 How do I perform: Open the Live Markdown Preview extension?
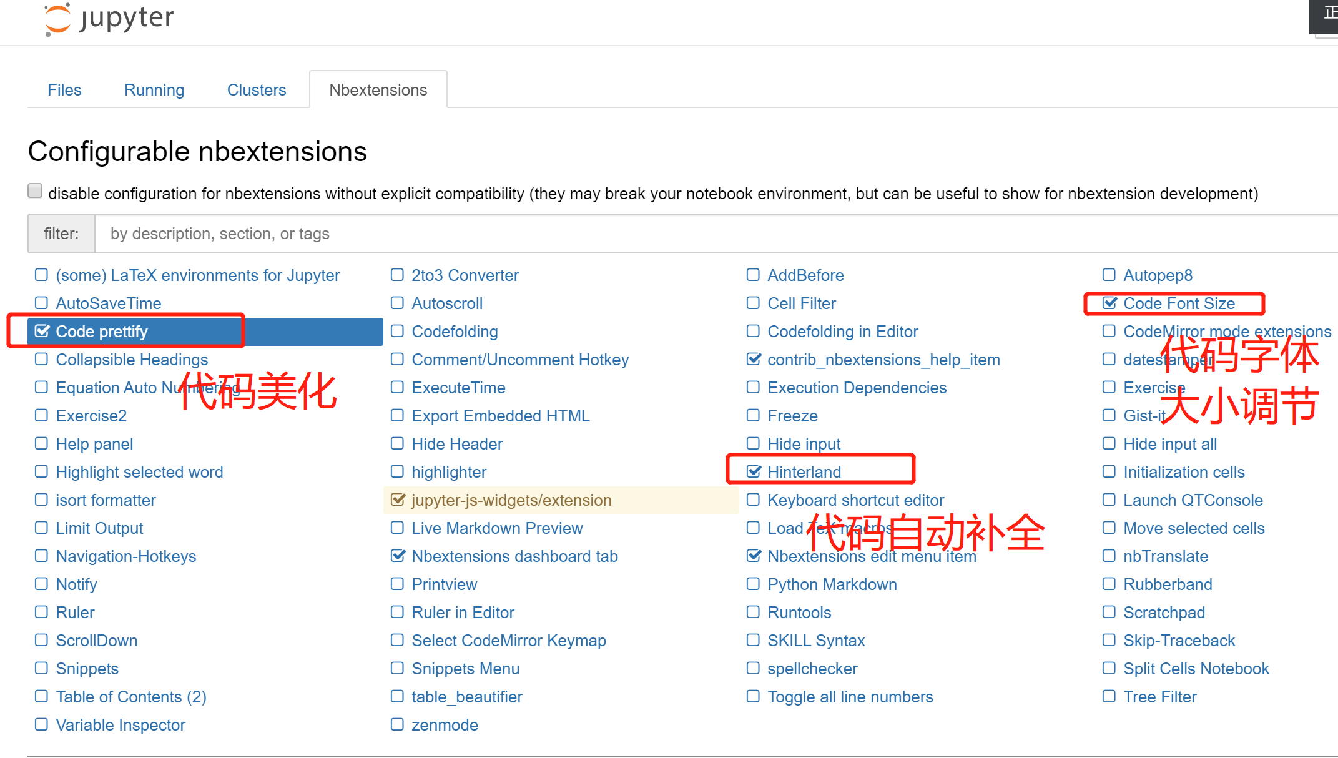click(497, 528)
